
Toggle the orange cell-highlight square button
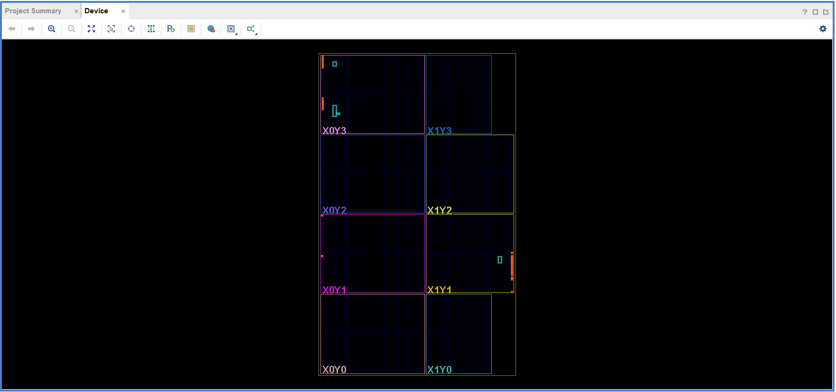tap(191, 29)
